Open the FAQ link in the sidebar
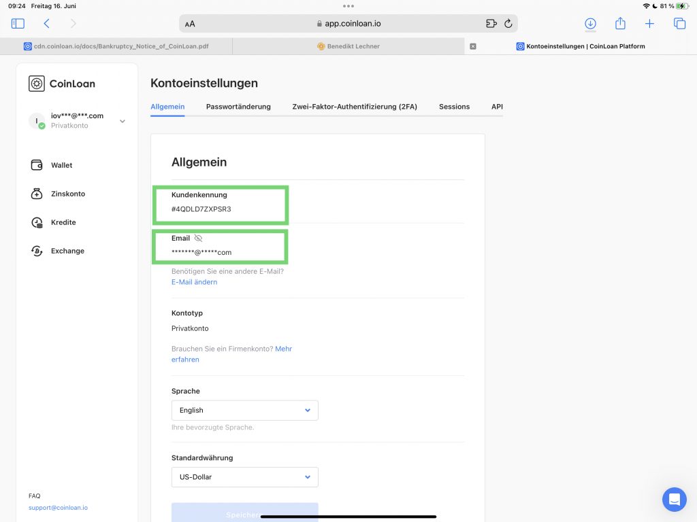The height and width of the screenshot is (522, 697). [34, 495]
